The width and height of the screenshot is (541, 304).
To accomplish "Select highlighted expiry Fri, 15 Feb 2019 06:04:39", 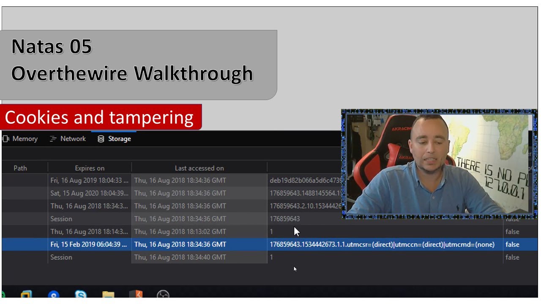I will click(x=90, y=244).
